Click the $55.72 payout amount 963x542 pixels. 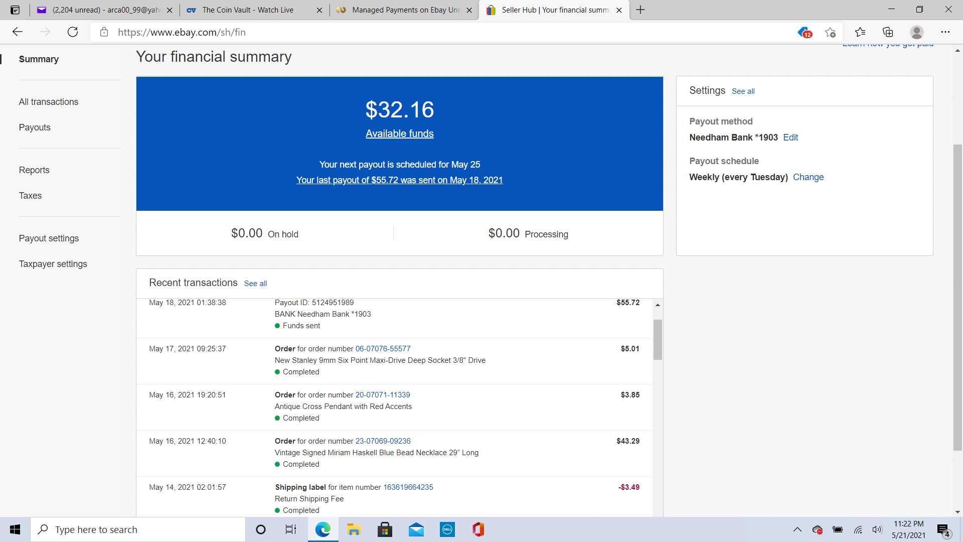pyautogui.click(x=628, y=303)
